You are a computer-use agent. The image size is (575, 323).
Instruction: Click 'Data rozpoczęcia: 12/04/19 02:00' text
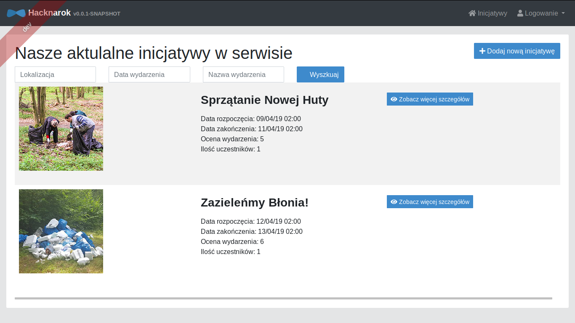pyautogui.click(x=251, y=222)
